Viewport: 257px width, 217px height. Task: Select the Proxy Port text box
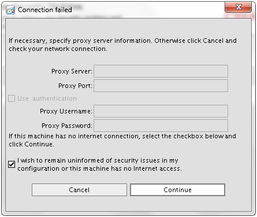click(161, 86)
